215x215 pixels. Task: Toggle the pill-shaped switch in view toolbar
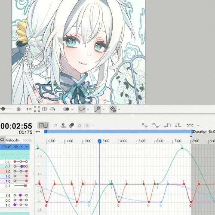pos(66,109)
